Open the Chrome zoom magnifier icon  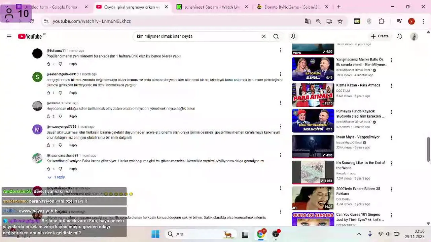318,21
